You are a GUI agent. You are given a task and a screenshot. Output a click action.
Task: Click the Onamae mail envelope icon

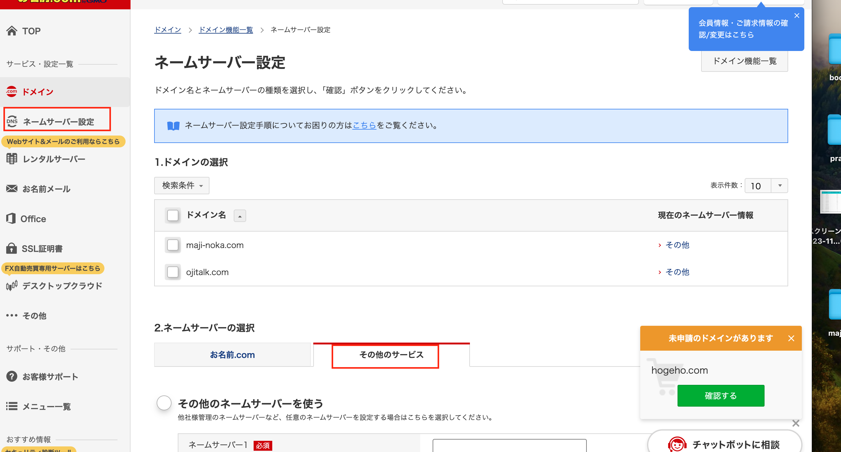[12, 189]
